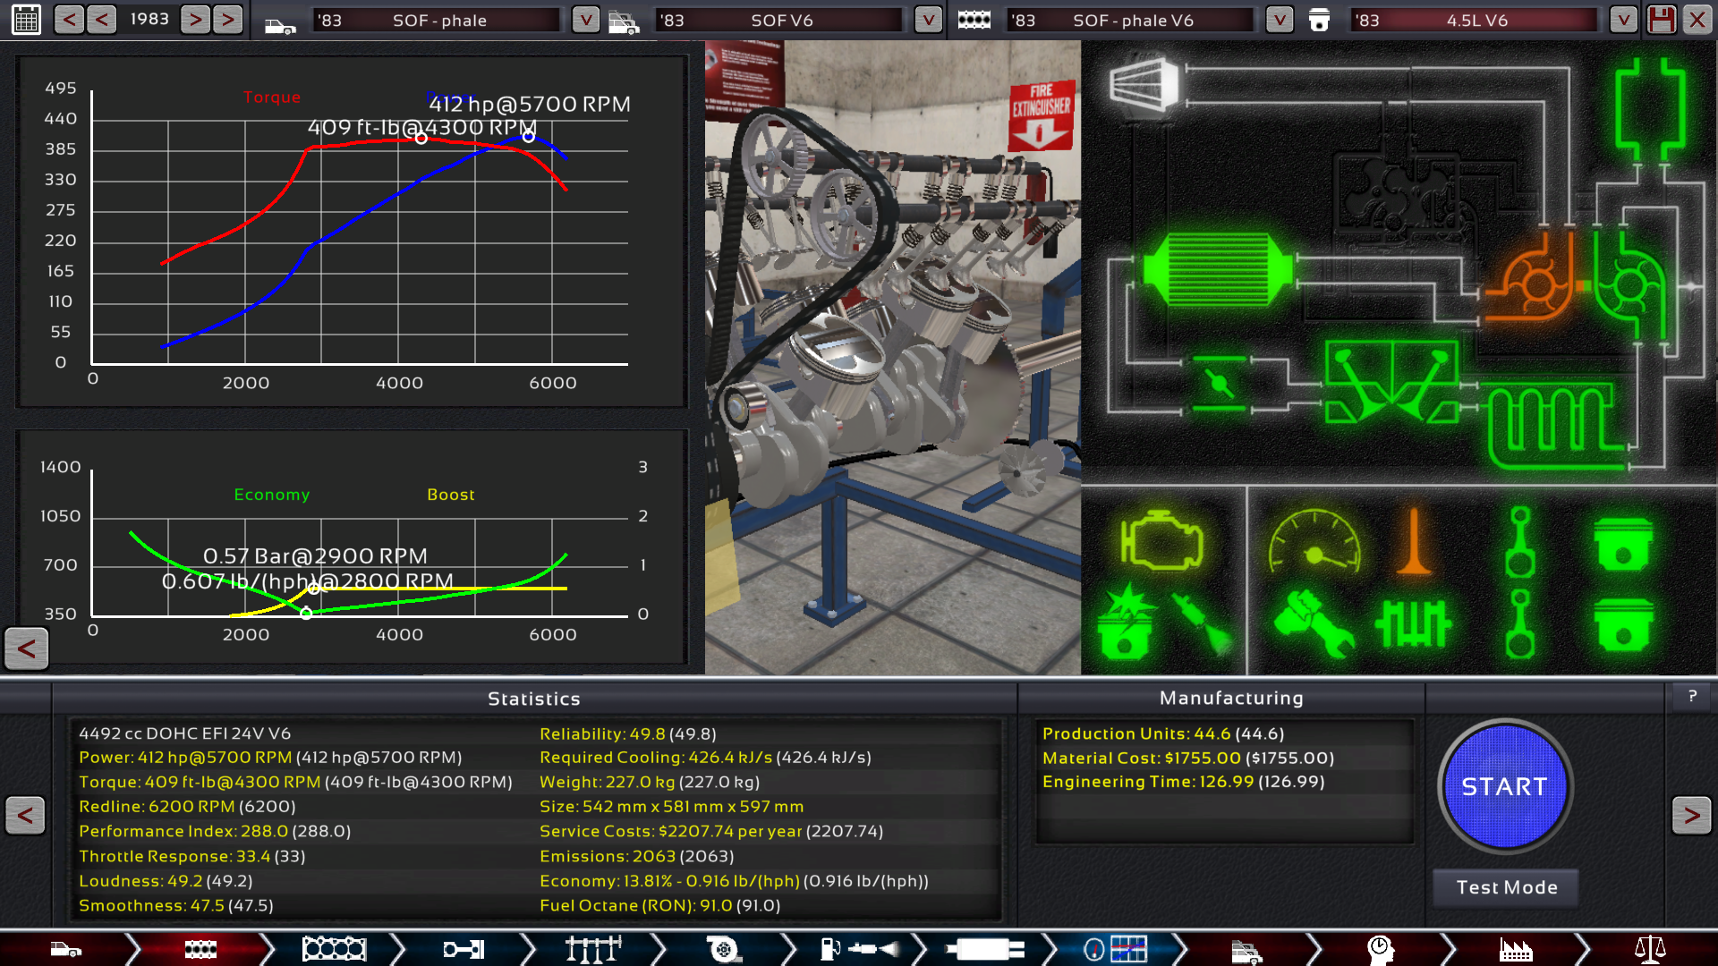Click the green intercooler diagram icon
Screen dimensions: 1718x966
1218,269
